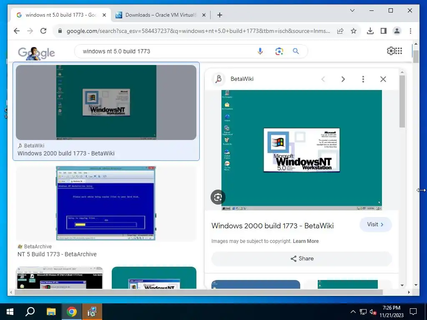Click preview panel scrollbar down arrow
The width and height of the screenshot is (427, 320).
(x=402, y=285)
